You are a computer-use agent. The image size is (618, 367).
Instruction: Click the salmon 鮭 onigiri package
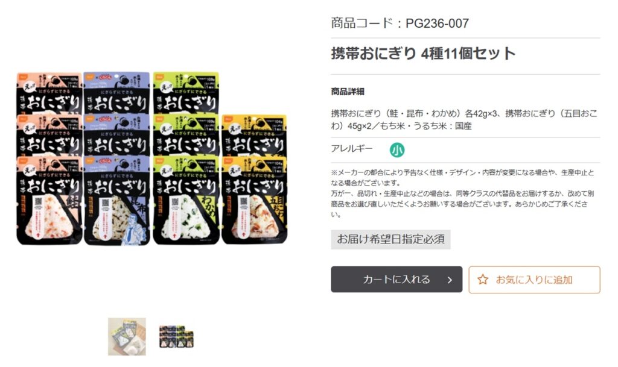[49, 201]
